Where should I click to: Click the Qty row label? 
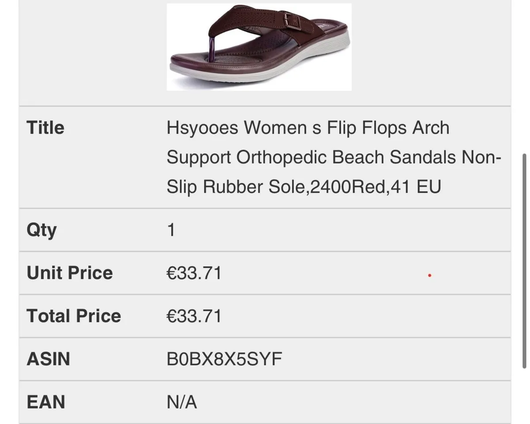42,230
